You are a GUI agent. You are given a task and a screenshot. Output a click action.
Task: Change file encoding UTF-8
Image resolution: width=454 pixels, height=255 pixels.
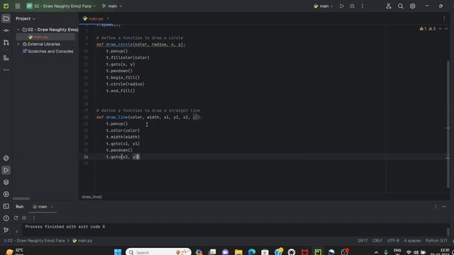[393, 241]
